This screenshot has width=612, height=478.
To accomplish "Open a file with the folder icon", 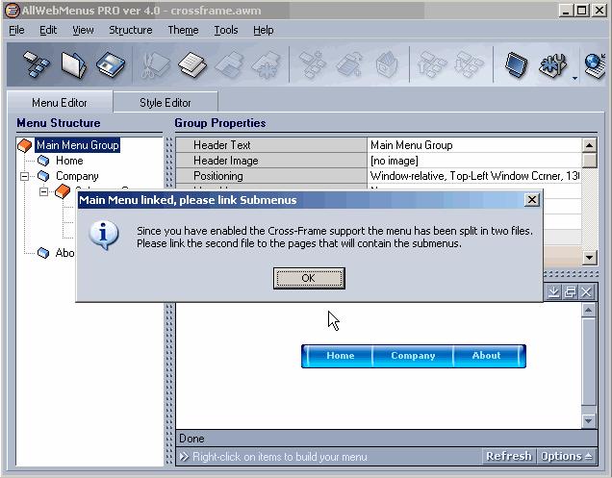I will click(73, 64).
